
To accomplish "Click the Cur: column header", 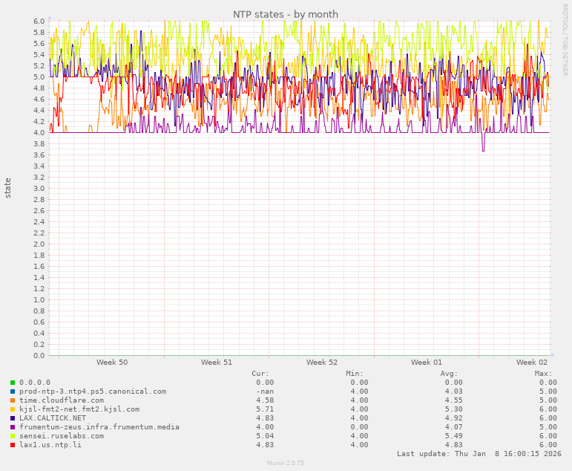I will [260, 374].
